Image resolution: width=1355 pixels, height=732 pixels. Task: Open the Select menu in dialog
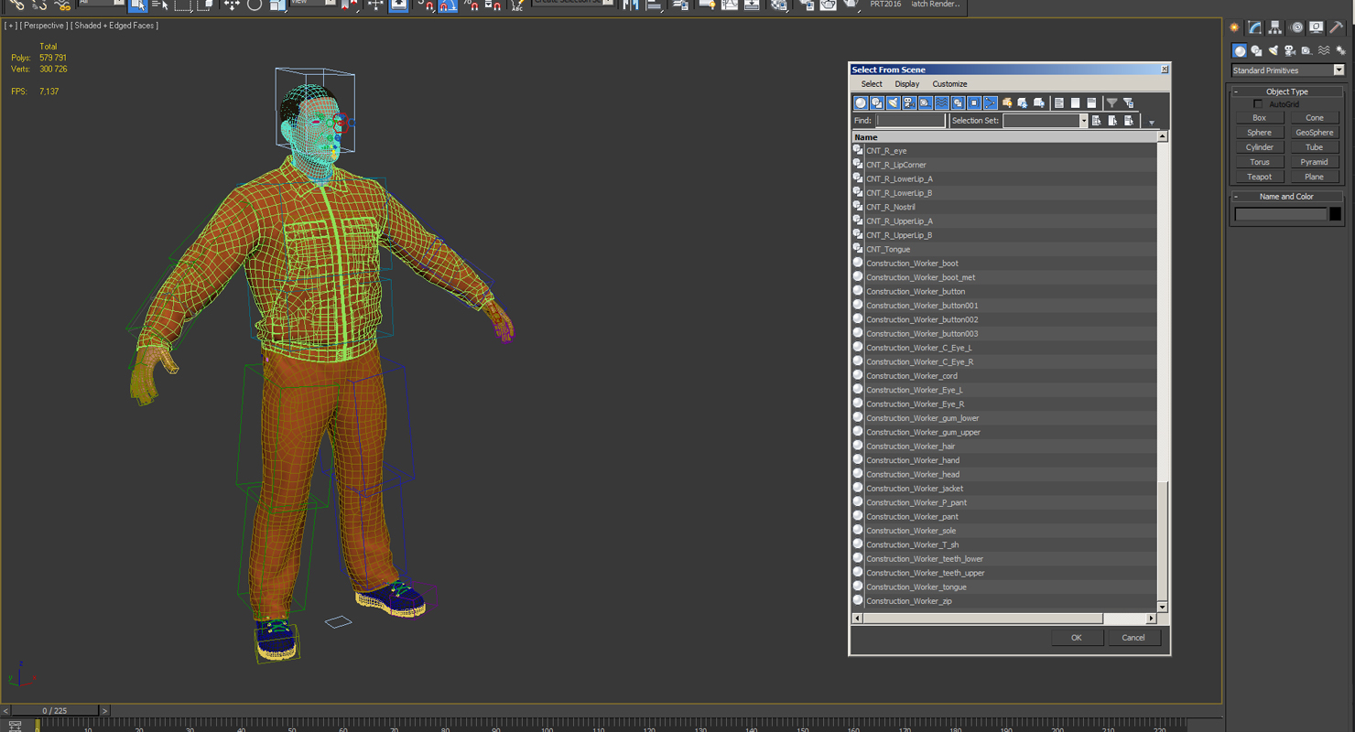(872, 84)
